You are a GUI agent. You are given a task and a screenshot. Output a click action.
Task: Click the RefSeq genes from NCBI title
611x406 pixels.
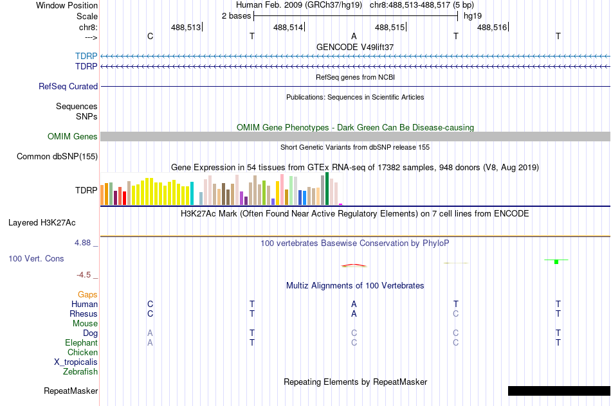[356, 77]
